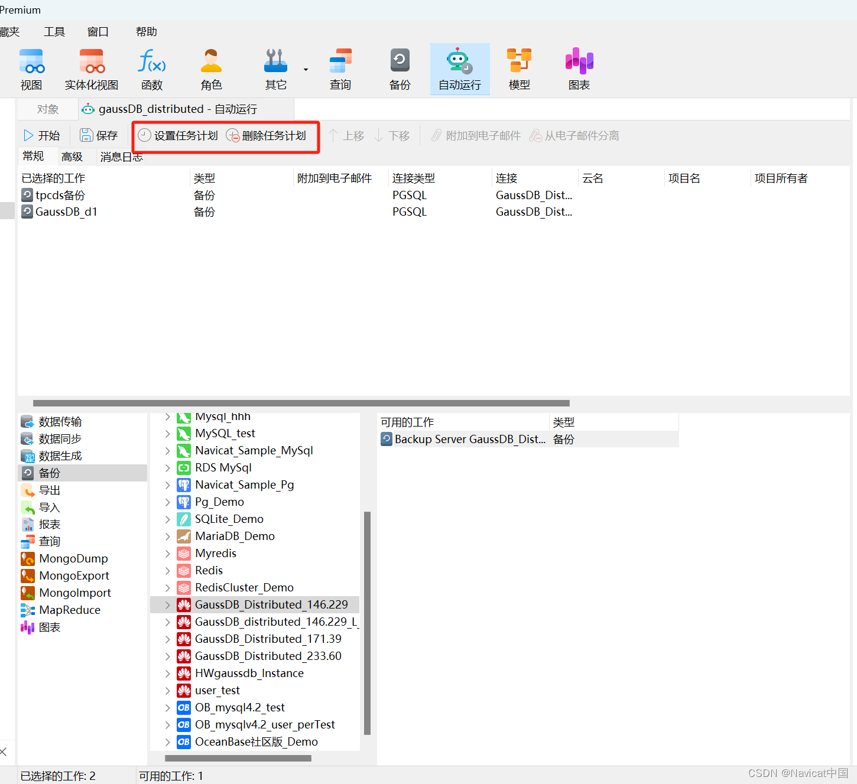Select 数据同步 job type
The width and height of the screenshot is (857, 784).
83,439
